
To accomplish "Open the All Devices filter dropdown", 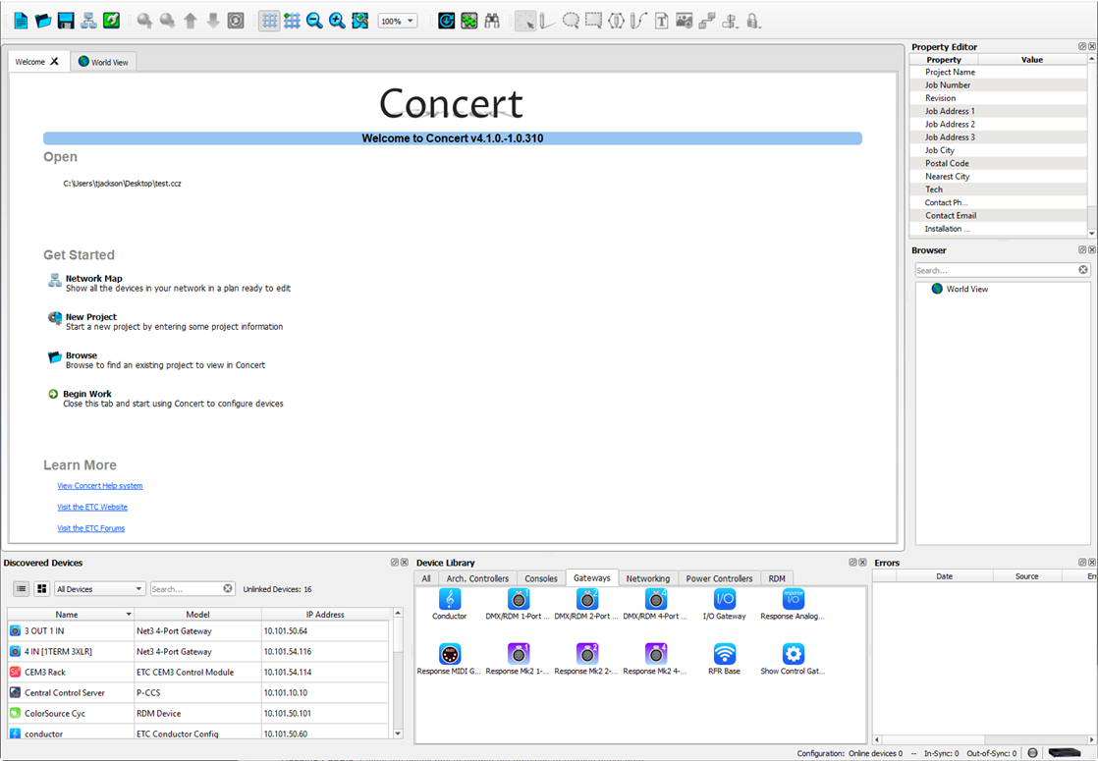I will pyautogui.click(x=100, y=589).
